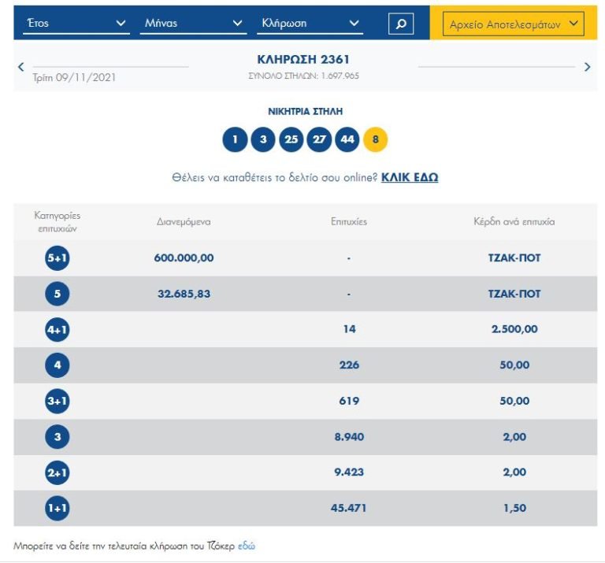
Task: Click the yellow Joker ball number 8
Action: click(x=376, y=140)
